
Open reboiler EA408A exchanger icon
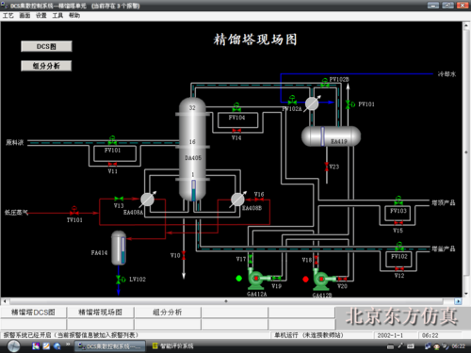click(147, 200)
